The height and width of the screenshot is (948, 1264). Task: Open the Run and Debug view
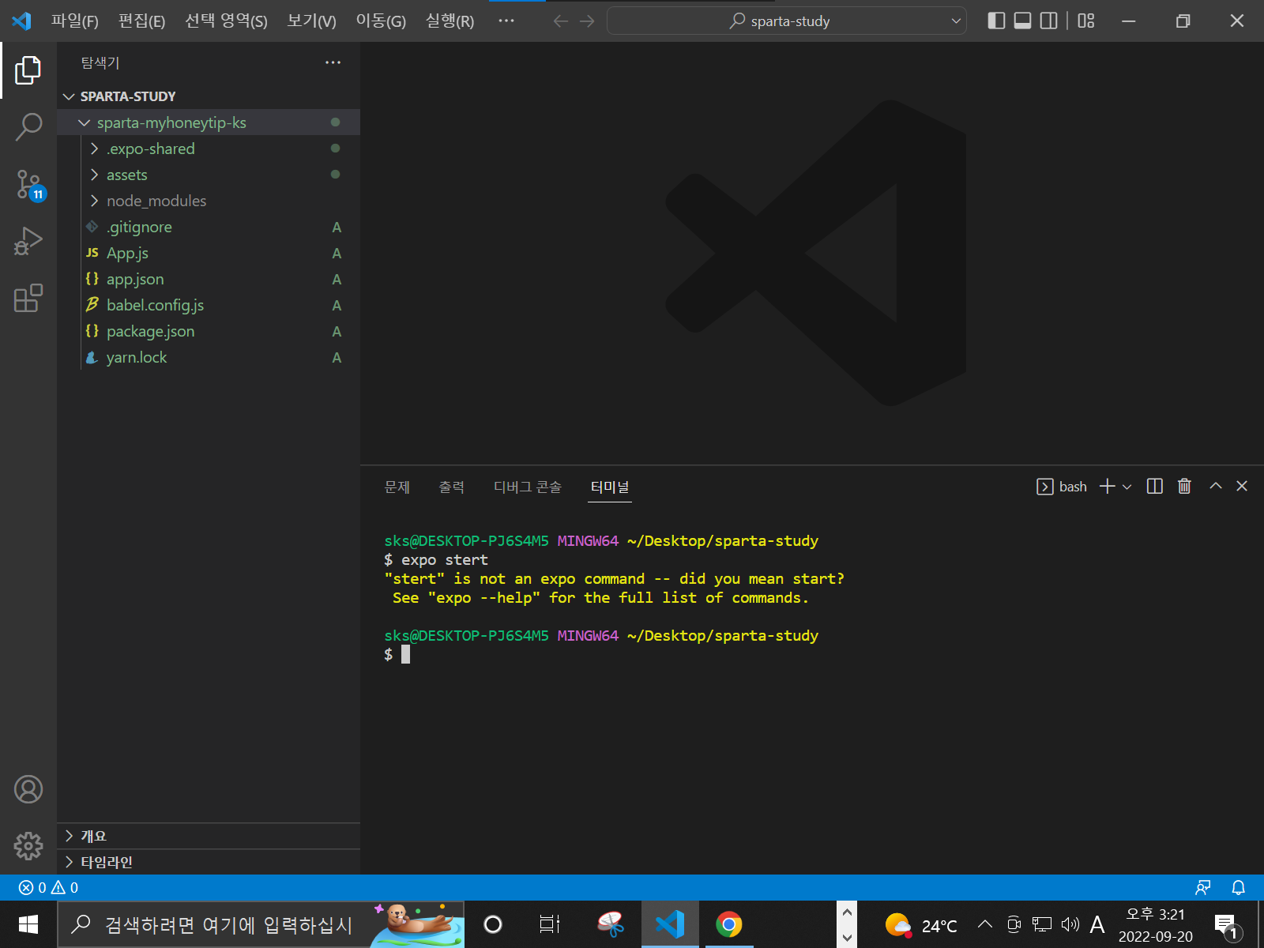click(28, 241)
